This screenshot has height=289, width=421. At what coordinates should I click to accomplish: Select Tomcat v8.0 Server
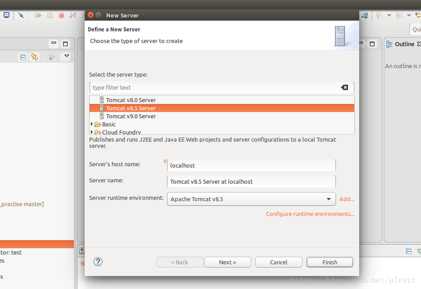222,100
